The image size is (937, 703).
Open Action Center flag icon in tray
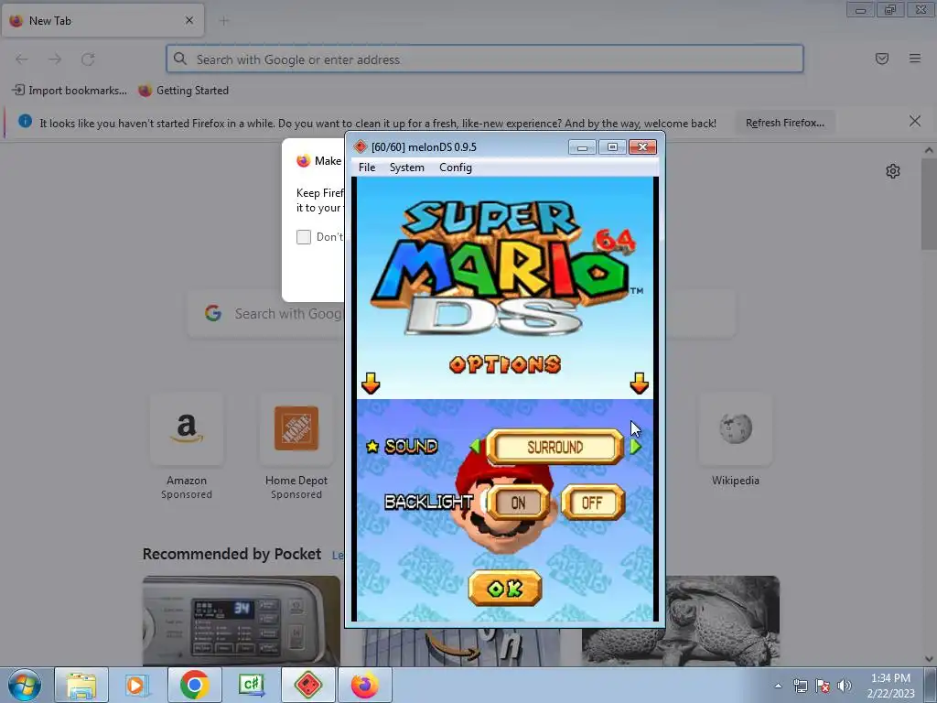point(823,686)
